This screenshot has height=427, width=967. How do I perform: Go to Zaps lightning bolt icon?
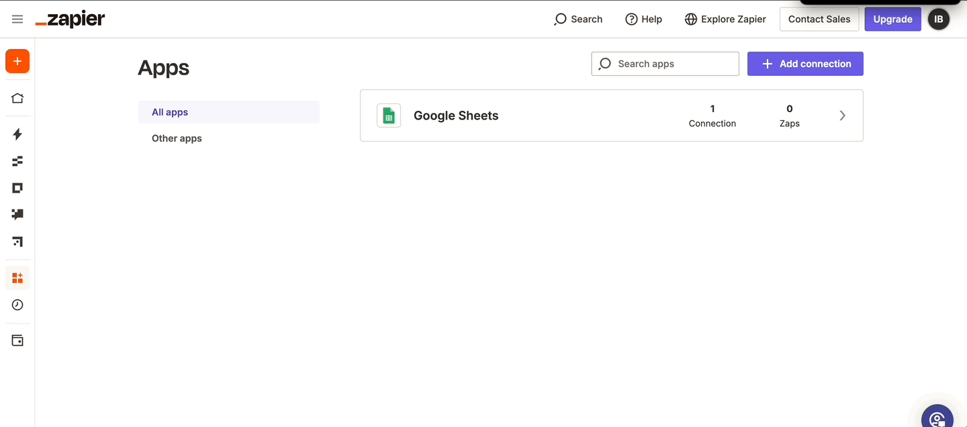tap(17, 134)
